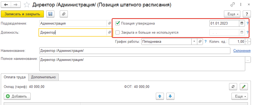The image size is (253, 105).
Task: Open the 'Склонения' link
Action: tap(242, 50)
